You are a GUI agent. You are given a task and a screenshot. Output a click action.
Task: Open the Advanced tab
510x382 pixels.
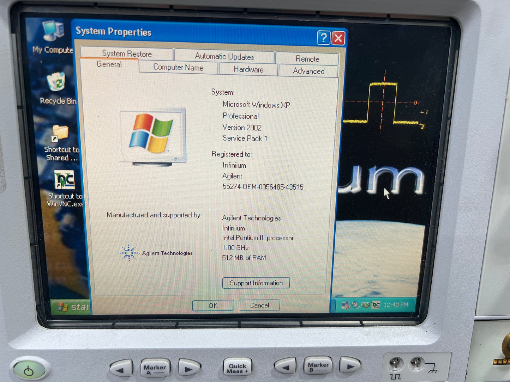[x=308, y=71]
